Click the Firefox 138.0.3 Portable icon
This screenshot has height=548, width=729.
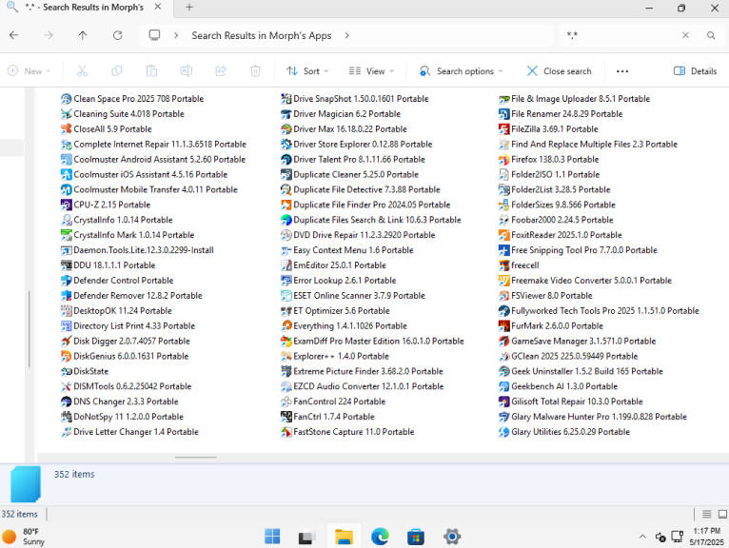(504, 160)
